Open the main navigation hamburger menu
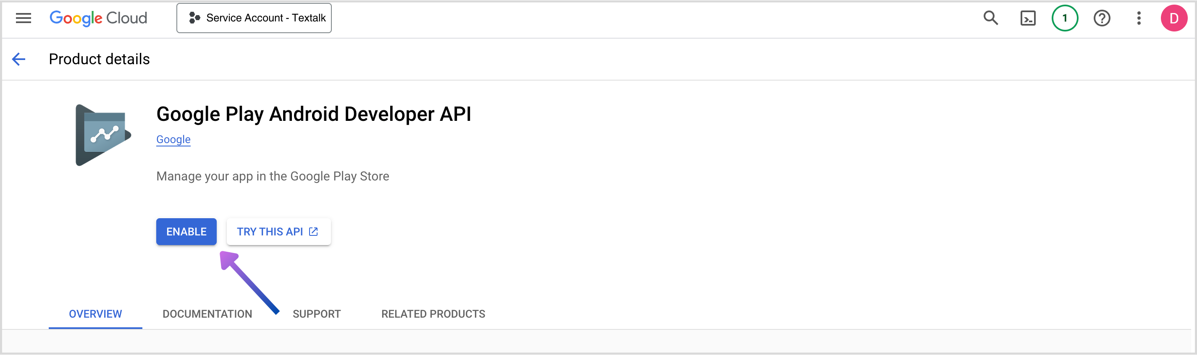 point(23,18)
